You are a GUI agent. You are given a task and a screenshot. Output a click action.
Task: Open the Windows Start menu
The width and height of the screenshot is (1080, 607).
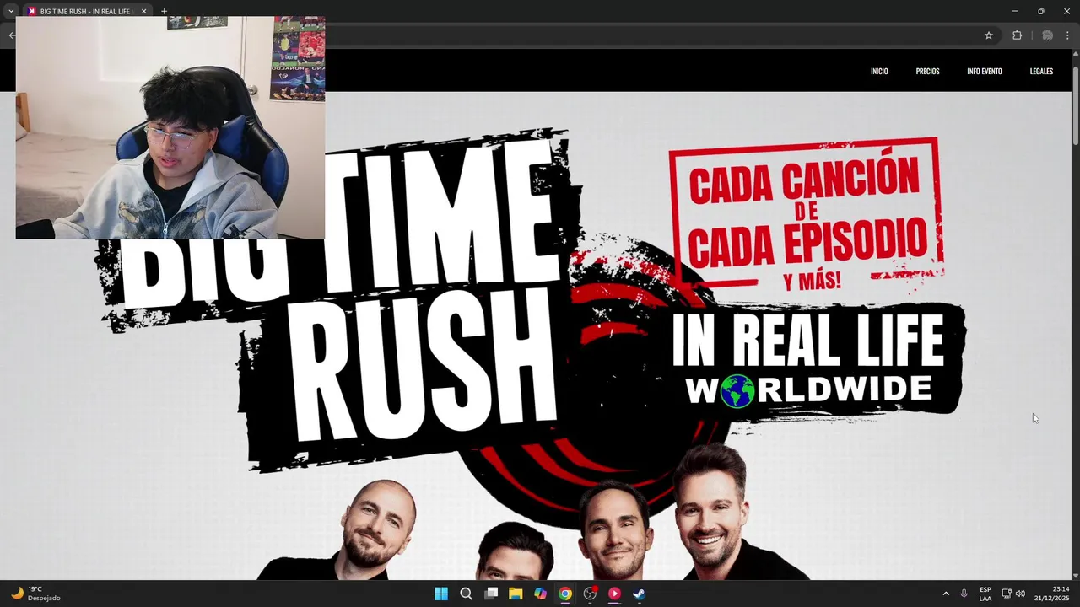click(441, 594)
